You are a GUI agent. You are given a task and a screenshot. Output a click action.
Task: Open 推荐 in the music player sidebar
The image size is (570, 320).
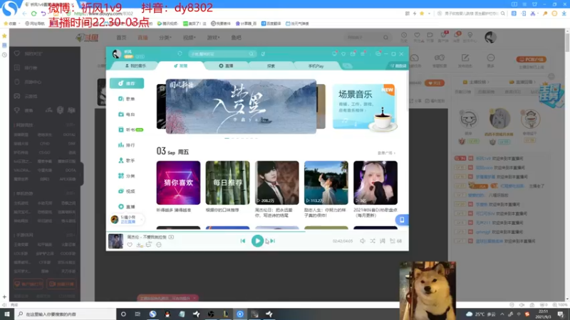click(x=127, y=83)
